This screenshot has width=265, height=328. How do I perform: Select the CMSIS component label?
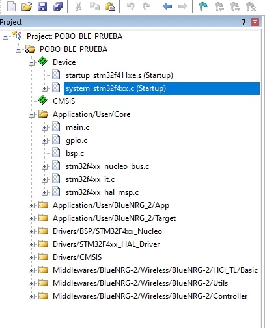[64, 101]
